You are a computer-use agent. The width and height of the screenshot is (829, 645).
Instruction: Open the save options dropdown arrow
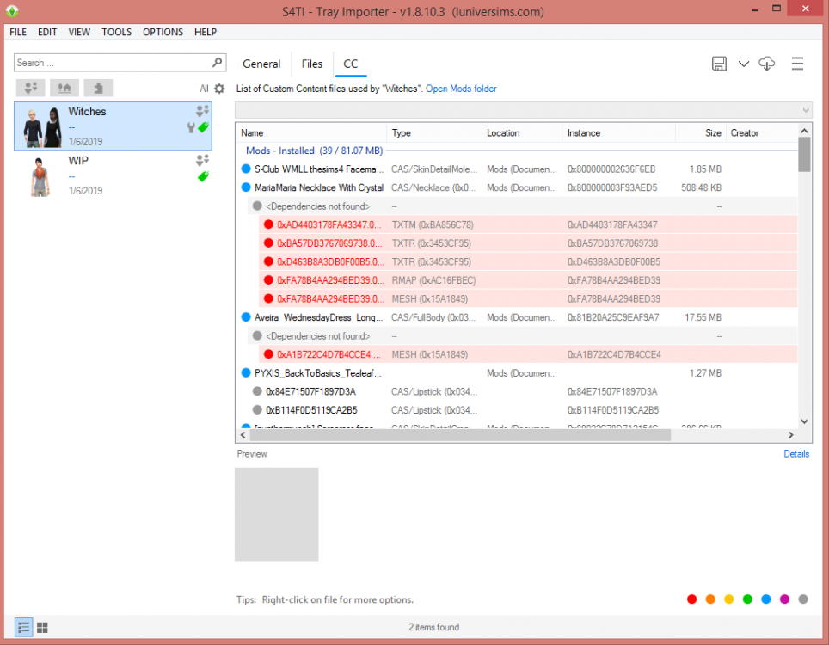(743, 64)
